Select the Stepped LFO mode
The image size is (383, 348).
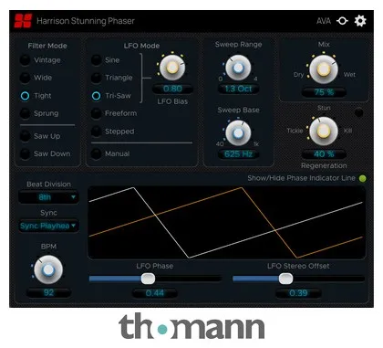point(96,132)
